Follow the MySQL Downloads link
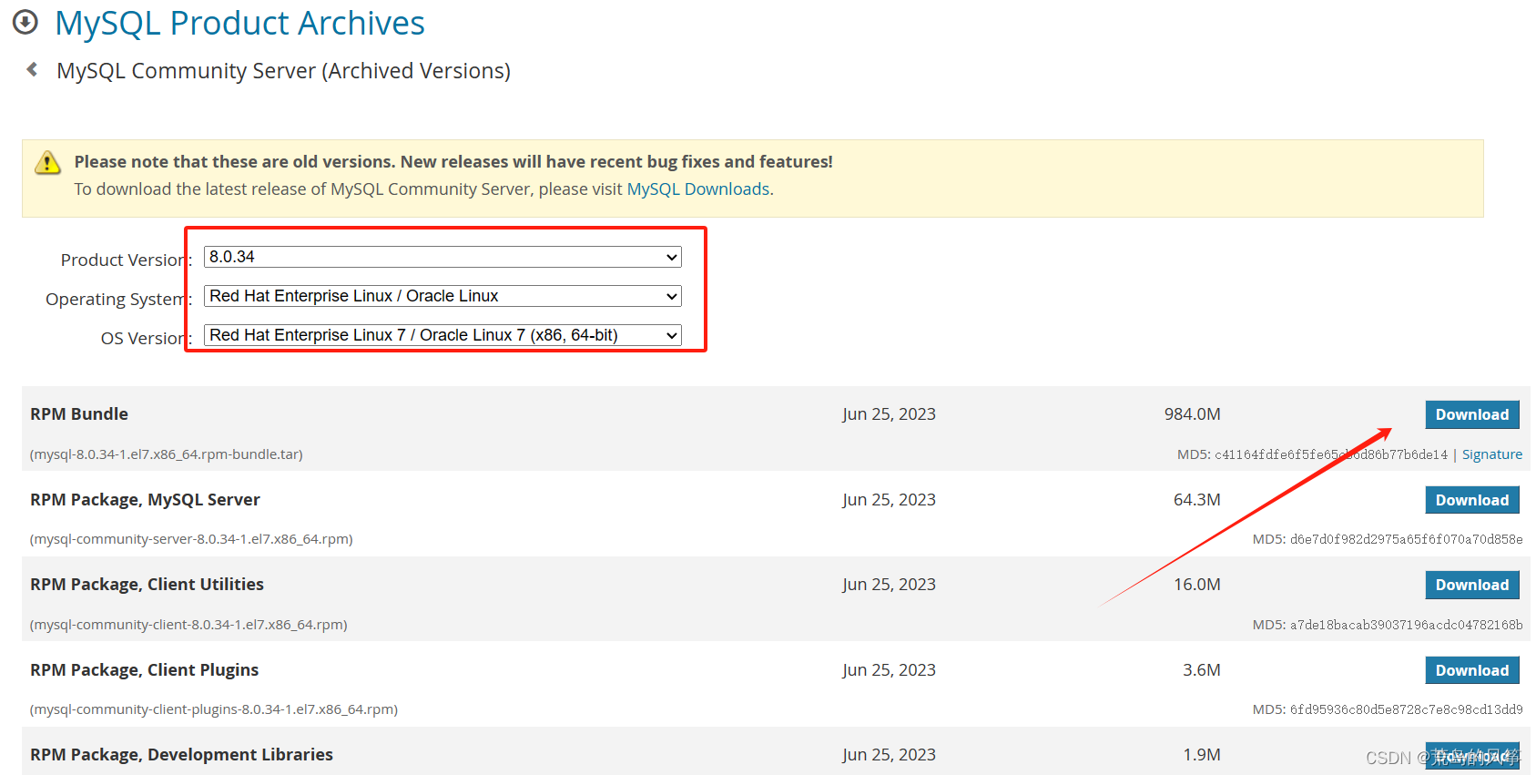Viewport: 1536px width, 775px height. tap(698, 189)
